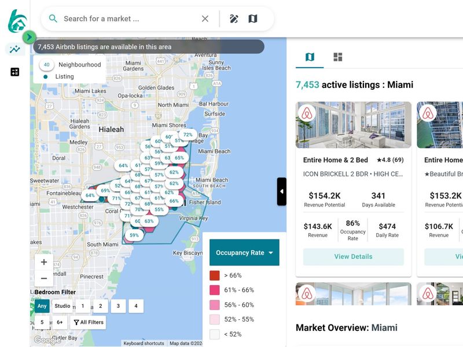This screenshot has width=463, height=347.
Task: Click the draw custom area pencil icon
Action: [234, 19]
